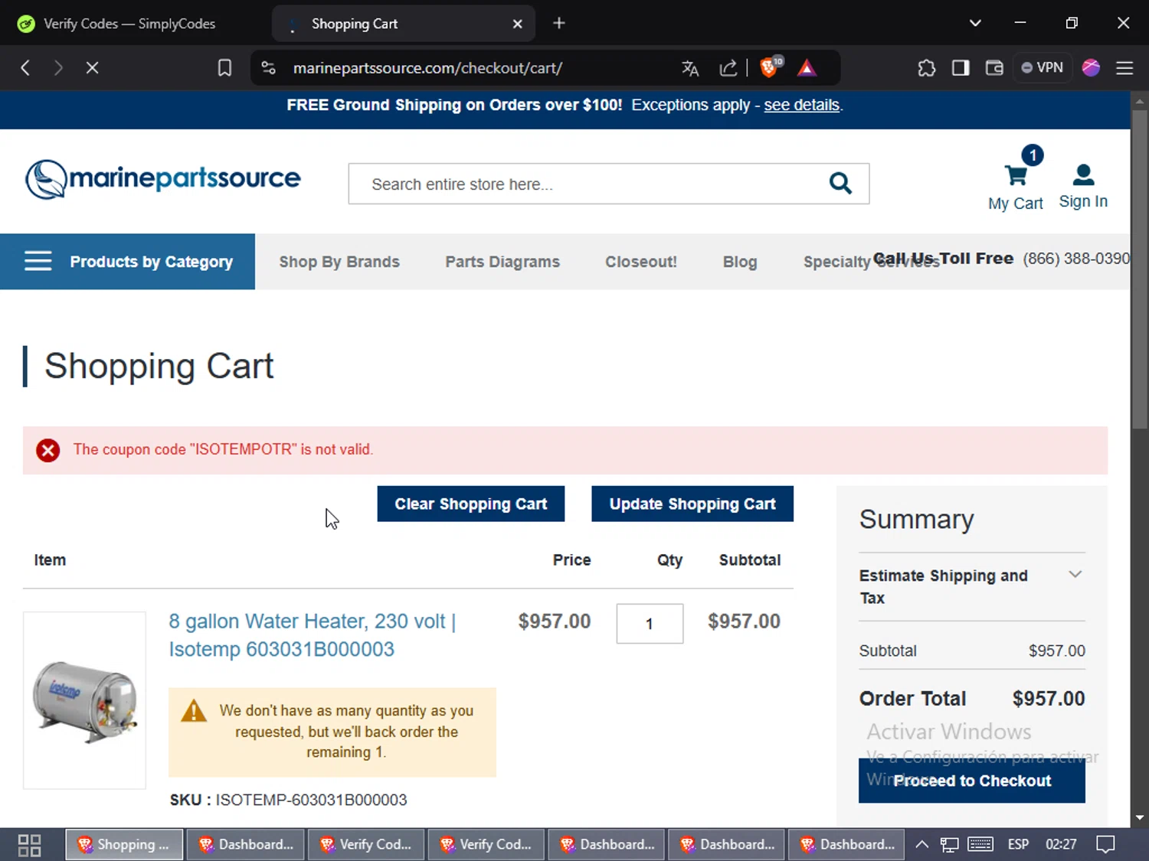The width and height of the screenshot is (1149, 861).
Task: Show hidden system tray icons
Action: point(922,845)
